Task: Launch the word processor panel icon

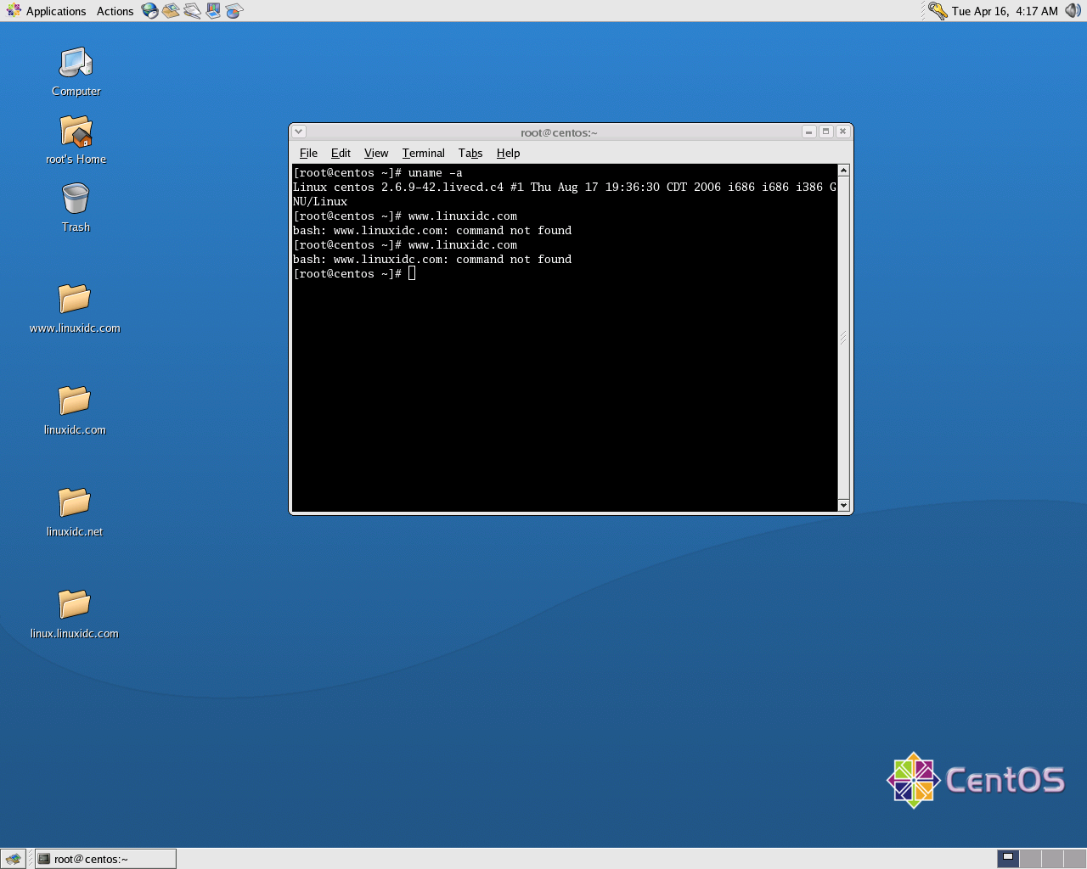Action: tap(192, 11)
